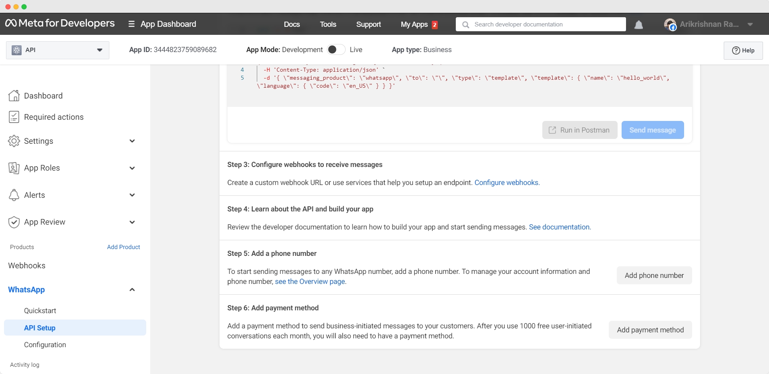The image size is (769, 374).
Task: Open the hamburger menu beside App Dashboard
Action: [131, 24]
